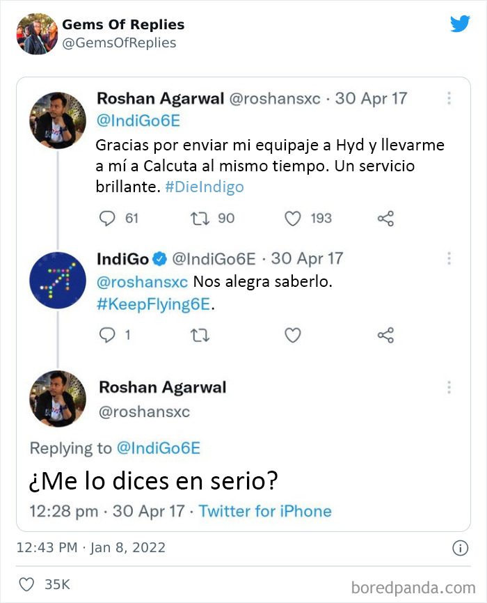
Task: Click the Gems Of Replies profile picture
Action: (36, 33)
